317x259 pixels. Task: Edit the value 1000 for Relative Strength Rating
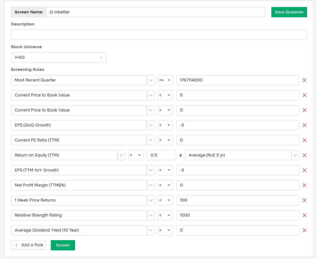(x=238, y=215)
